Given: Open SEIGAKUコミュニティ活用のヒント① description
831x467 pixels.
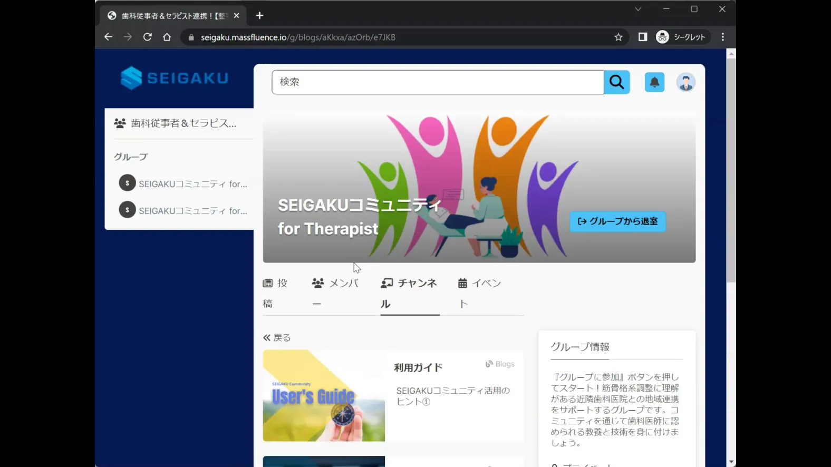Looking at the screenshot, I should click(x=453, y=396).
